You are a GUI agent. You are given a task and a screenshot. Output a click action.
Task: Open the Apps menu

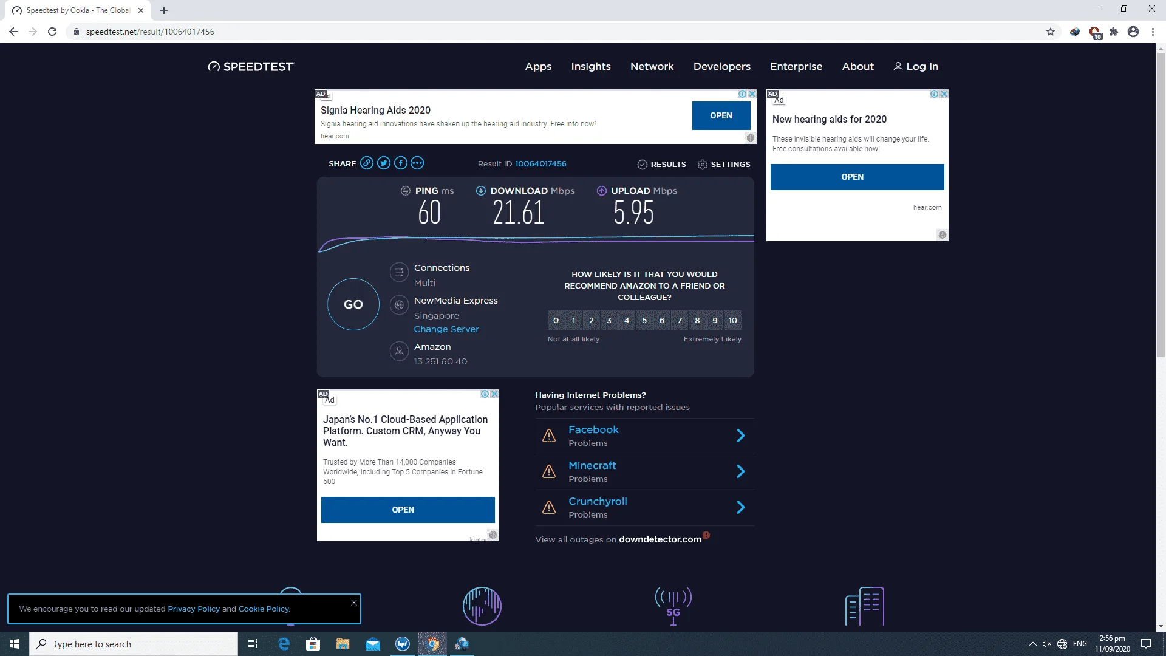tap(538, 66)
